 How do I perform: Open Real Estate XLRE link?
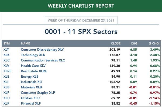pyautogui.click(x=34, y=71)
